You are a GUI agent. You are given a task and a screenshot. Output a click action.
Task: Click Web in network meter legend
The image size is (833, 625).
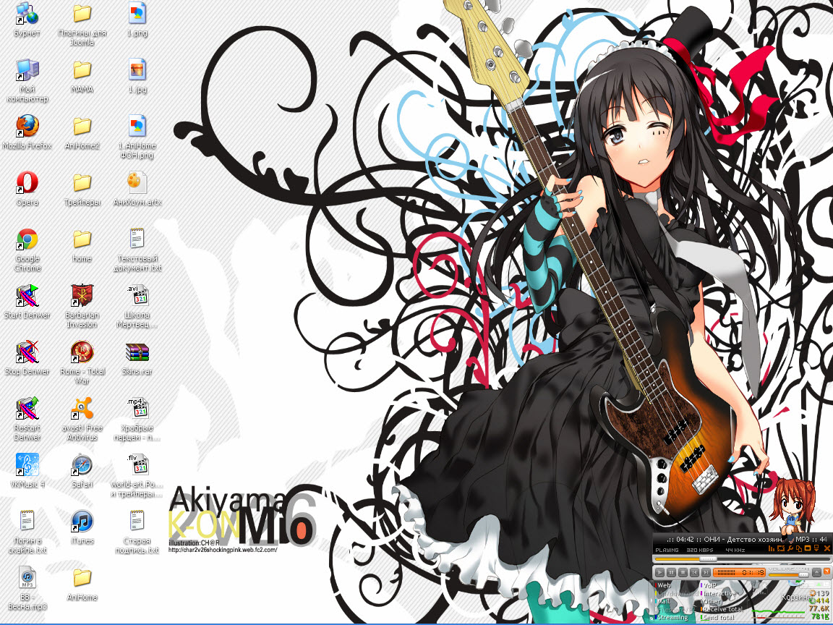coord(664,585)
